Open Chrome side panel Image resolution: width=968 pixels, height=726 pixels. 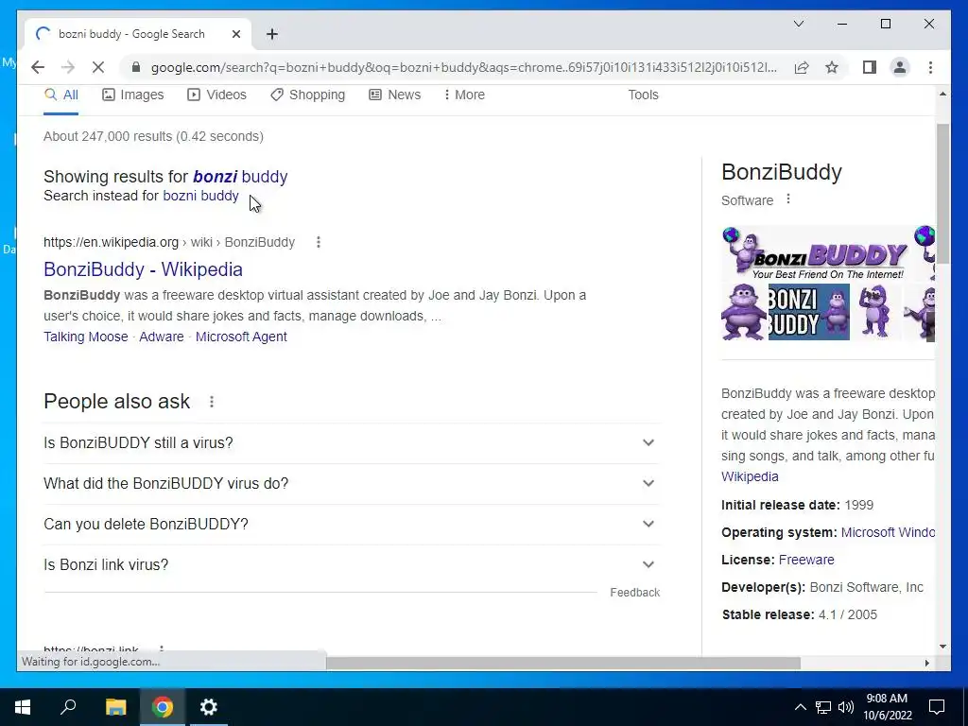[x=870, y=67]
